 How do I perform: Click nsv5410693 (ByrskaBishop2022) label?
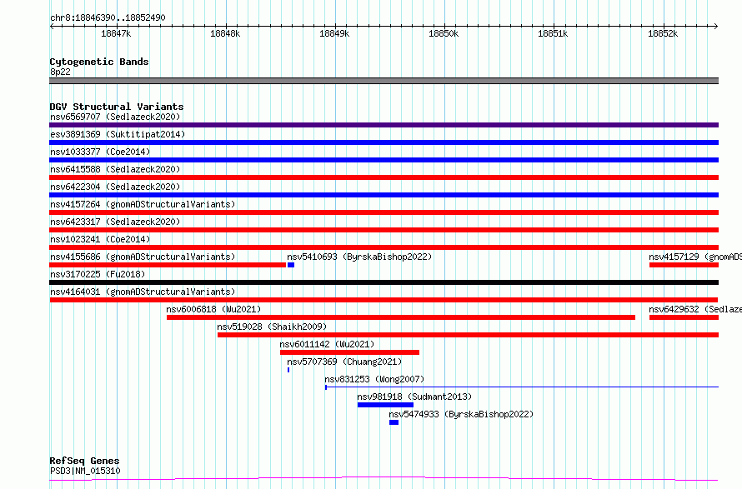pyautogui.click(x=359, y=257)
